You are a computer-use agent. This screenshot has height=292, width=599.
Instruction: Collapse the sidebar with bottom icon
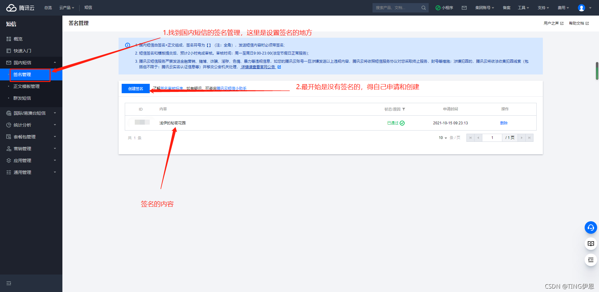(x=9, y=283)
